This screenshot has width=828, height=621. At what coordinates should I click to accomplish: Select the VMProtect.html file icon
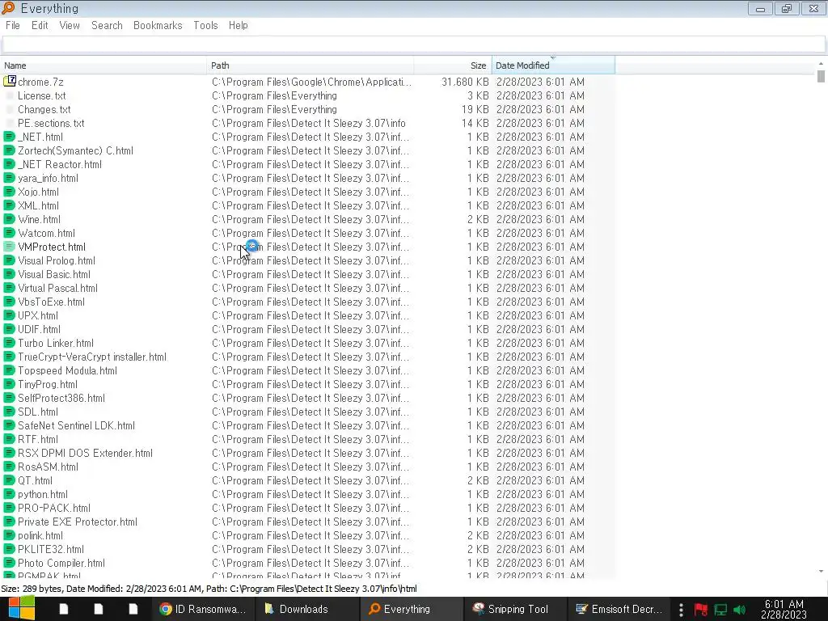(10, 247)
